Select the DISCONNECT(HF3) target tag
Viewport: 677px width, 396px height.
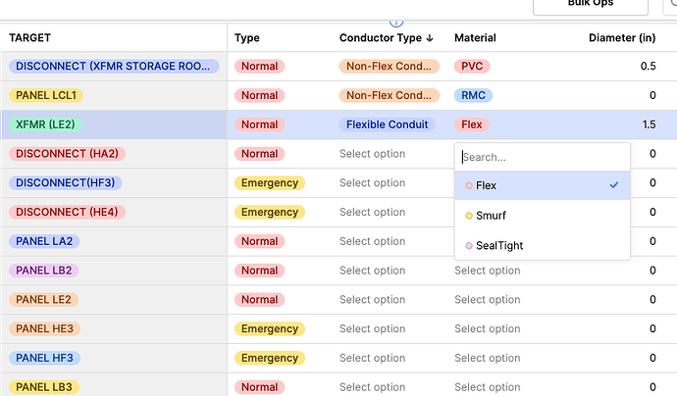pyautogui.click(x=65, y=183)
